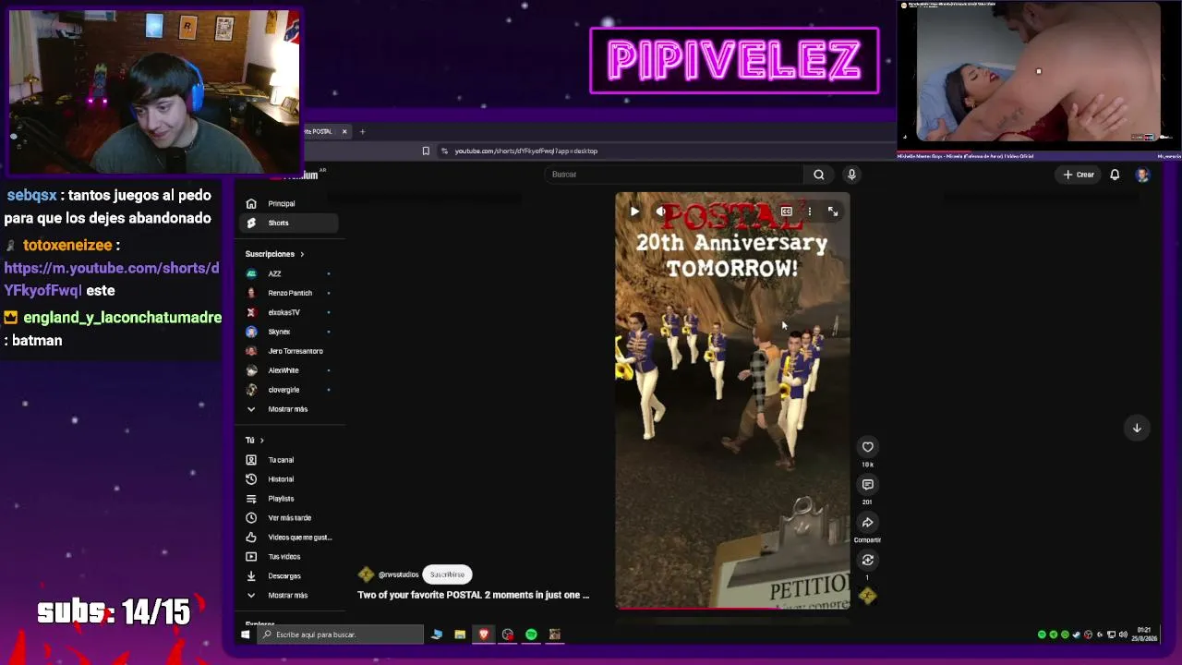This screenshot has height=665, width=1182.
Task: Open YouTube notifications bell
Action: click(x=1115, y=175)
